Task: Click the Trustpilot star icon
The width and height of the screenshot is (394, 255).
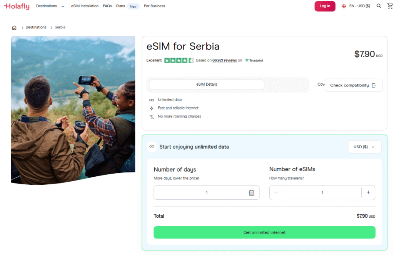Action: pos(246,60)
